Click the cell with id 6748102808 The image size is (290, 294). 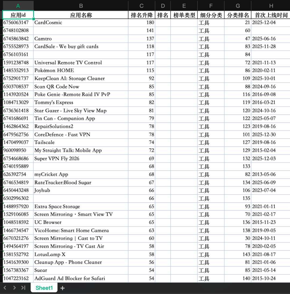click(18, 31)
